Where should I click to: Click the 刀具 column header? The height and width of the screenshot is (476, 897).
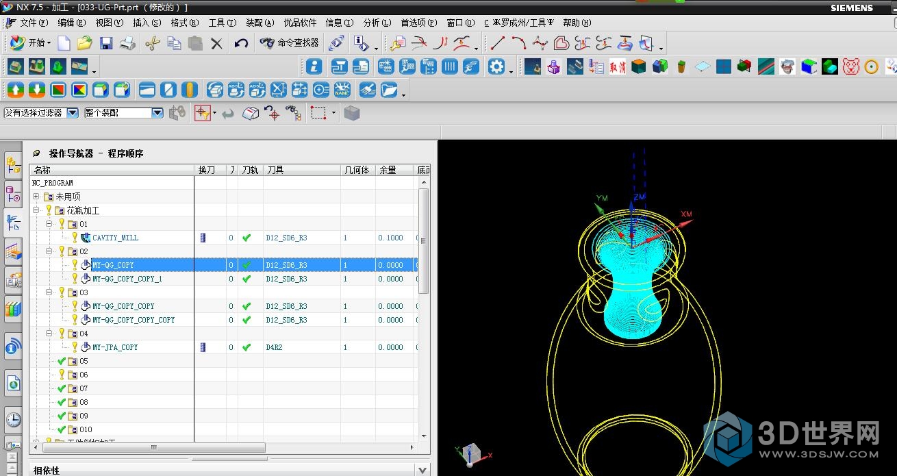275,170
